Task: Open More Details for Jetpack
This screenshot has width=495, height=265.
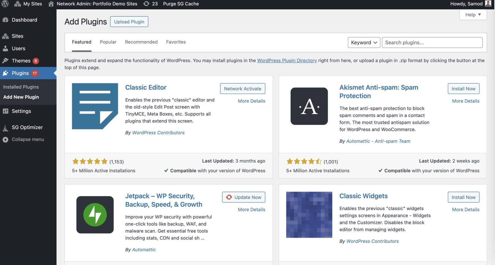Action: coord(251,210)
